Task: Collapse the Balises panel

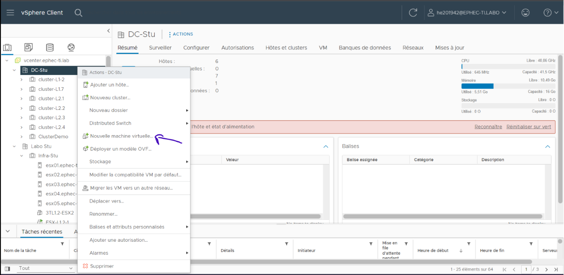Action: tap(548, 147)
